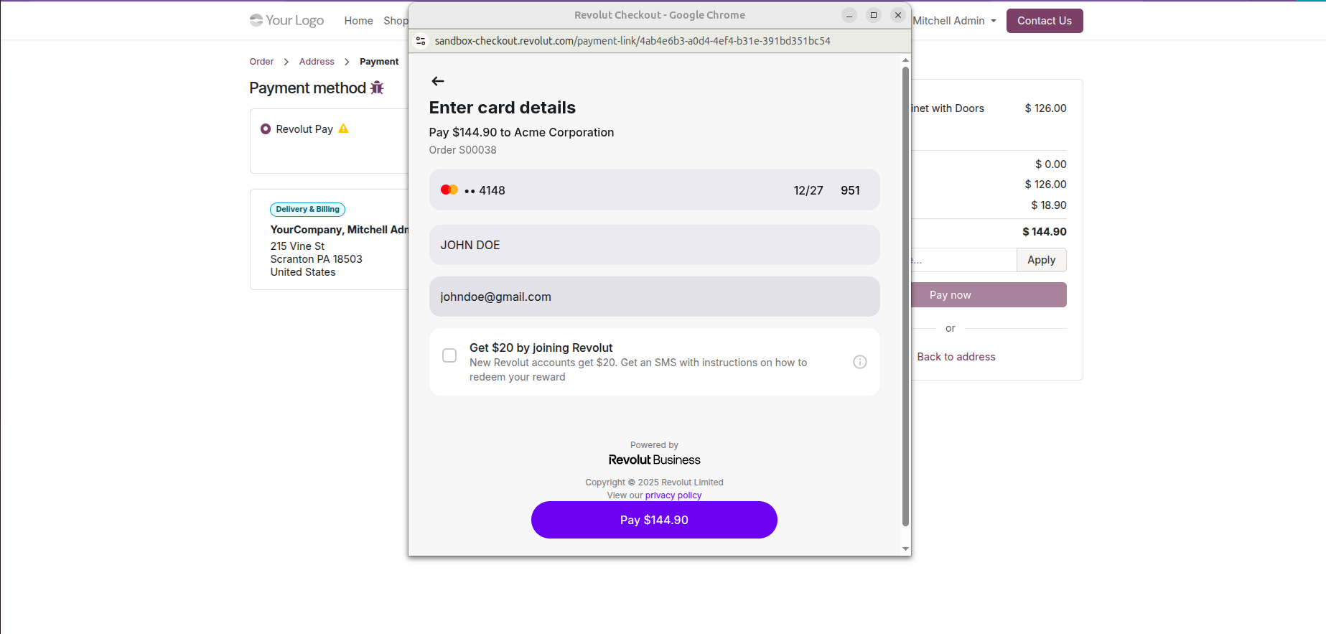Select the Revolut Pay radio button
The width and height of the screenshot is (1326, 634).
(266, 129)
